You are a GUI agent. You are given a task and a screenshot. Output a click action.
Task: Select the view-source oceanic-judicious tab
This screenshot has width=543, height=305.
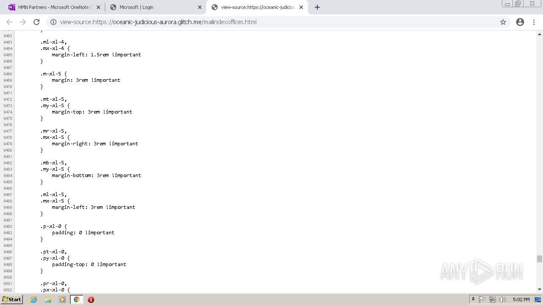point(257,7)
